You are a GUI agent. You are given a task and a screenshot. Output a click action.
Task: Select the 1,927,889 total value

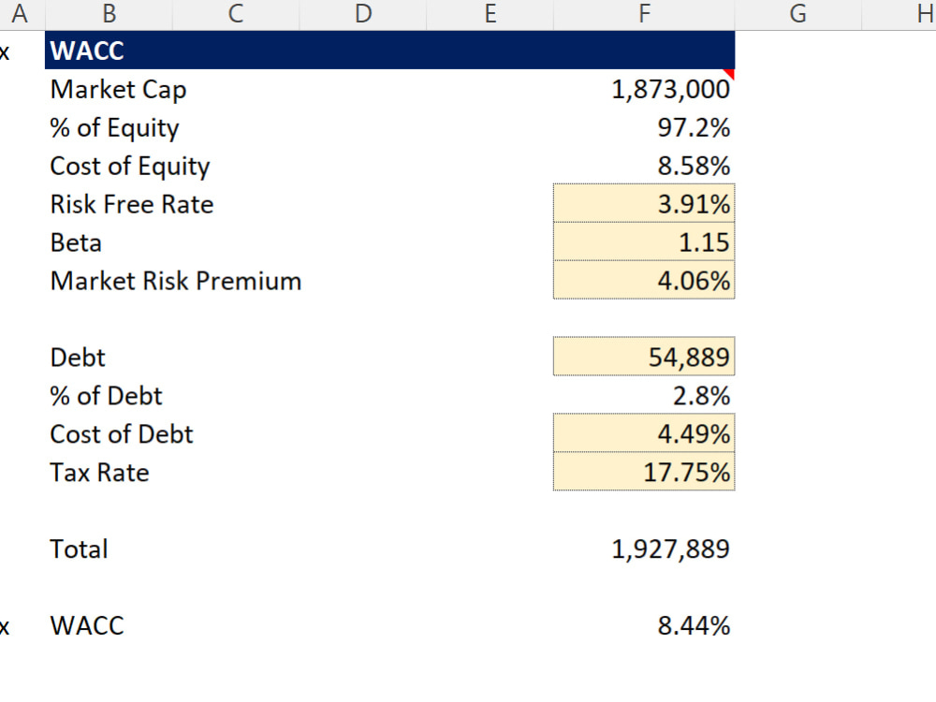click(x=670, y=549)
